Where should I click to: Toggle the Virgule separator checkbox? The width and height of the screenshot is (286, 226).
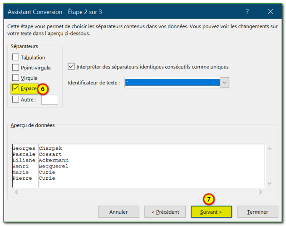[16, 78]
